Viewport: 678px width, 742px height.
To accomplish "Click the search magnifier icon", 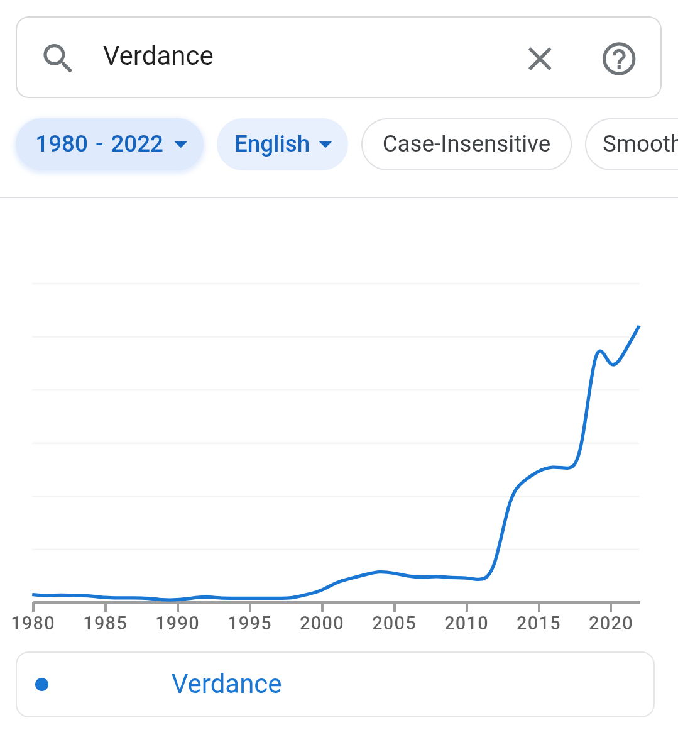I will point(58,58).
